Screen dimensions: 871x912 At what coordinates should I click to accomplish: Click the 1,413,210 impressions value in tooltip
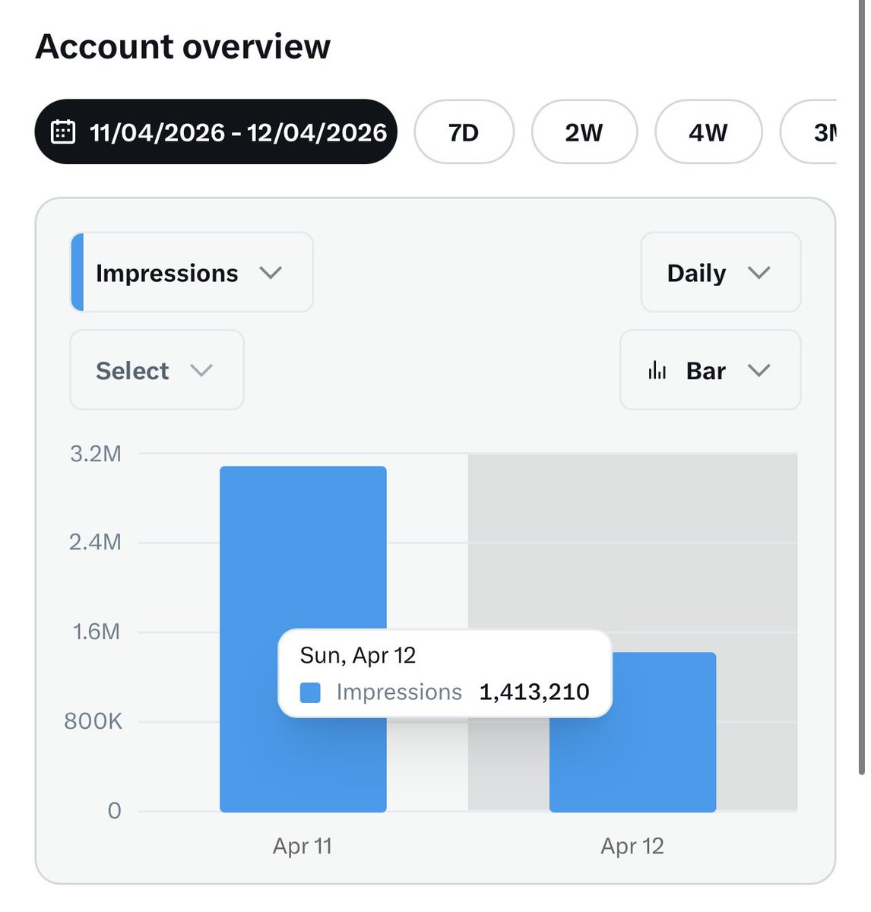(x=534, y=692)
